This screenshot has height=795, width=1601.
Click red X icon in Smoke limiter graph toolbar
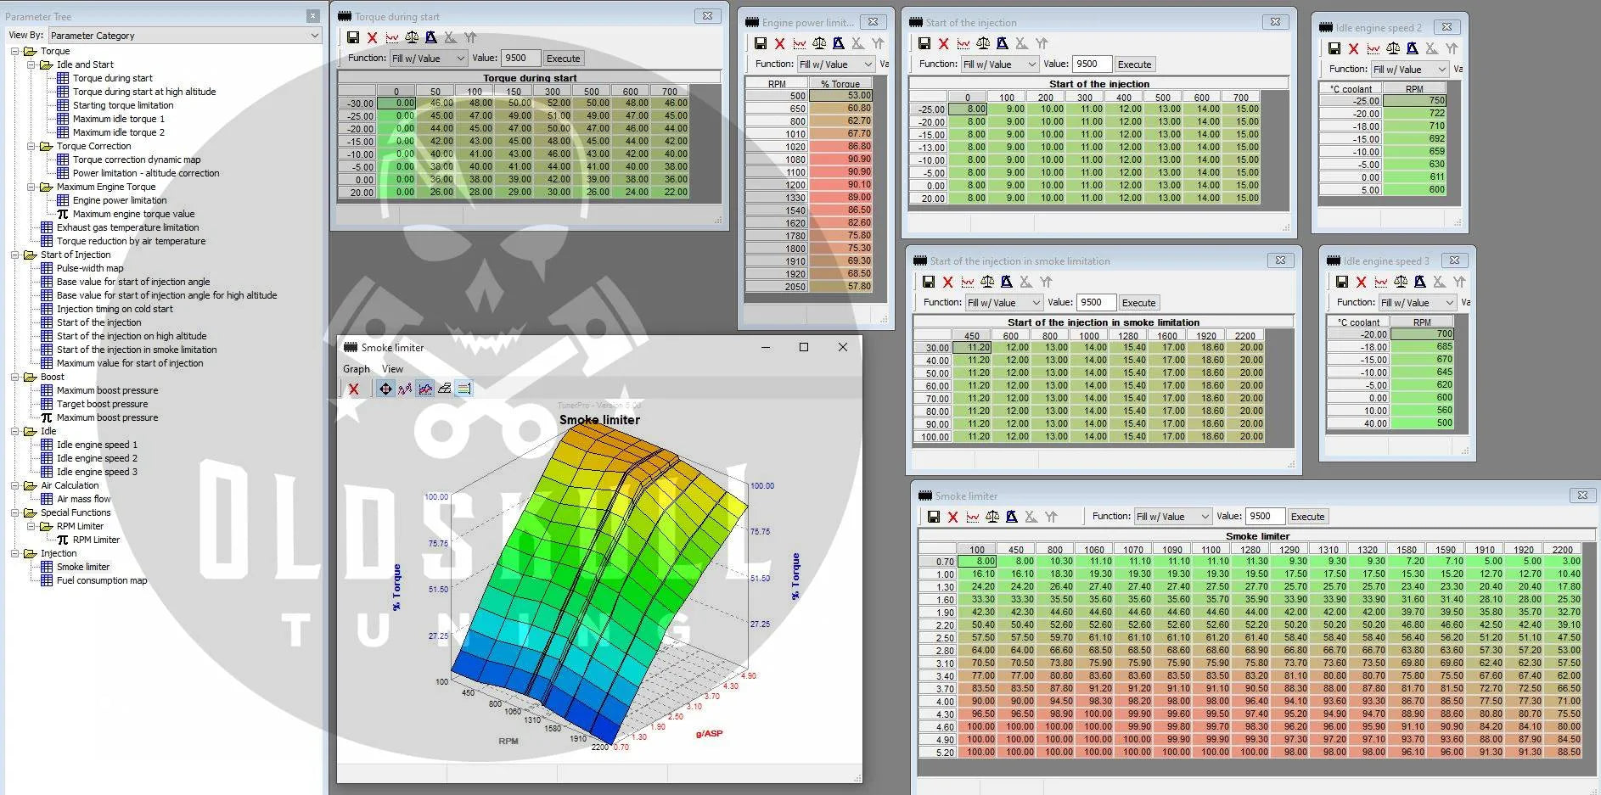click(x=354, y=389)
